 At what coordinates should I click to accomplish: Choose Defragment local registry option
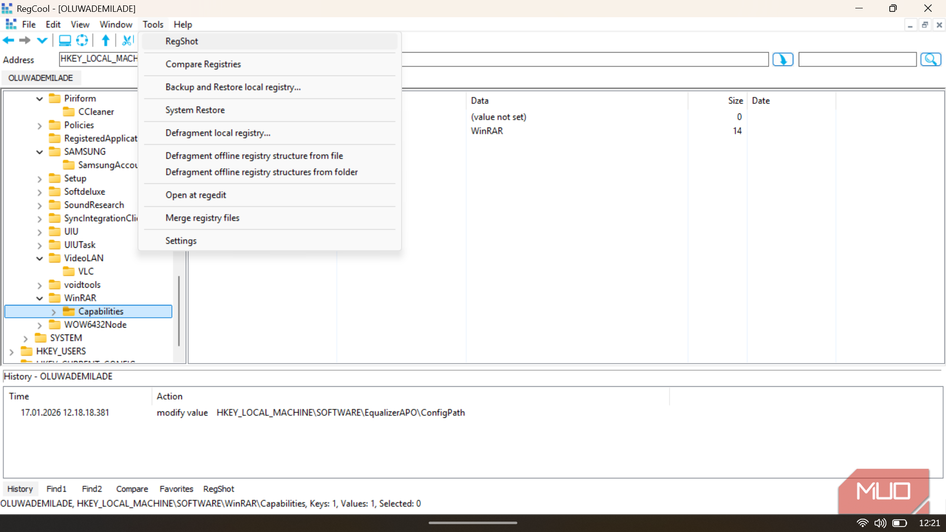pos(270,133)
